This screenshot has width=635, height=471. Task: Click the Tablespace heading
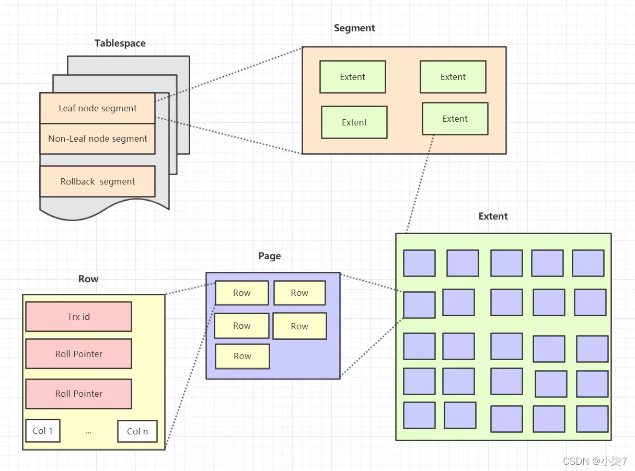tap(120, 43)
